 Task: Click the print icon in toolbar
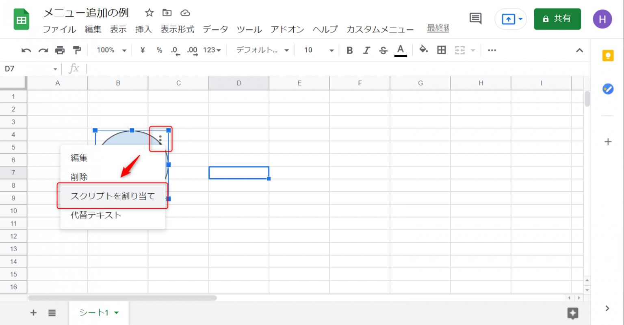(60, 50)
